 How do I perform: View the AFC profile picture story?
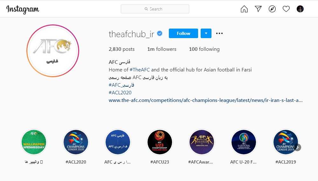pyautogui.click(x=53, y=51)
